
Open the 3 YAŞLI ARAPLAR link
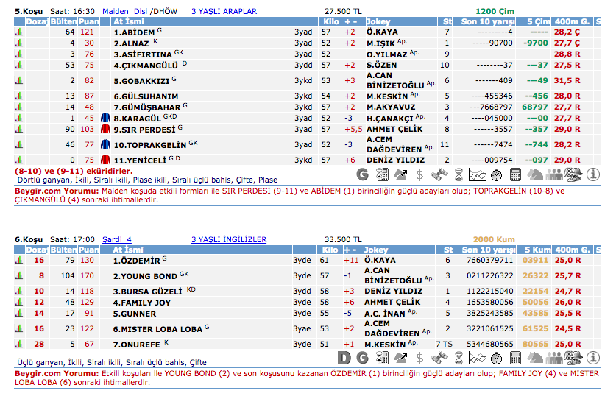(224, 12)
